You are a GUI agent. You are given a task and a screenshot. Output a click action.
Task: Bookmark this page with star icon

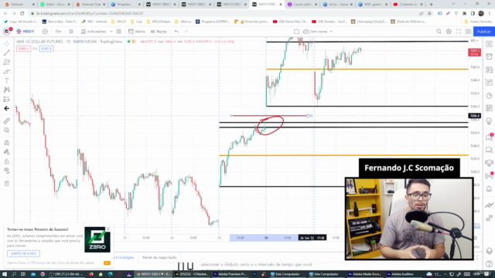pyautogui.click(x=429, y=14)
